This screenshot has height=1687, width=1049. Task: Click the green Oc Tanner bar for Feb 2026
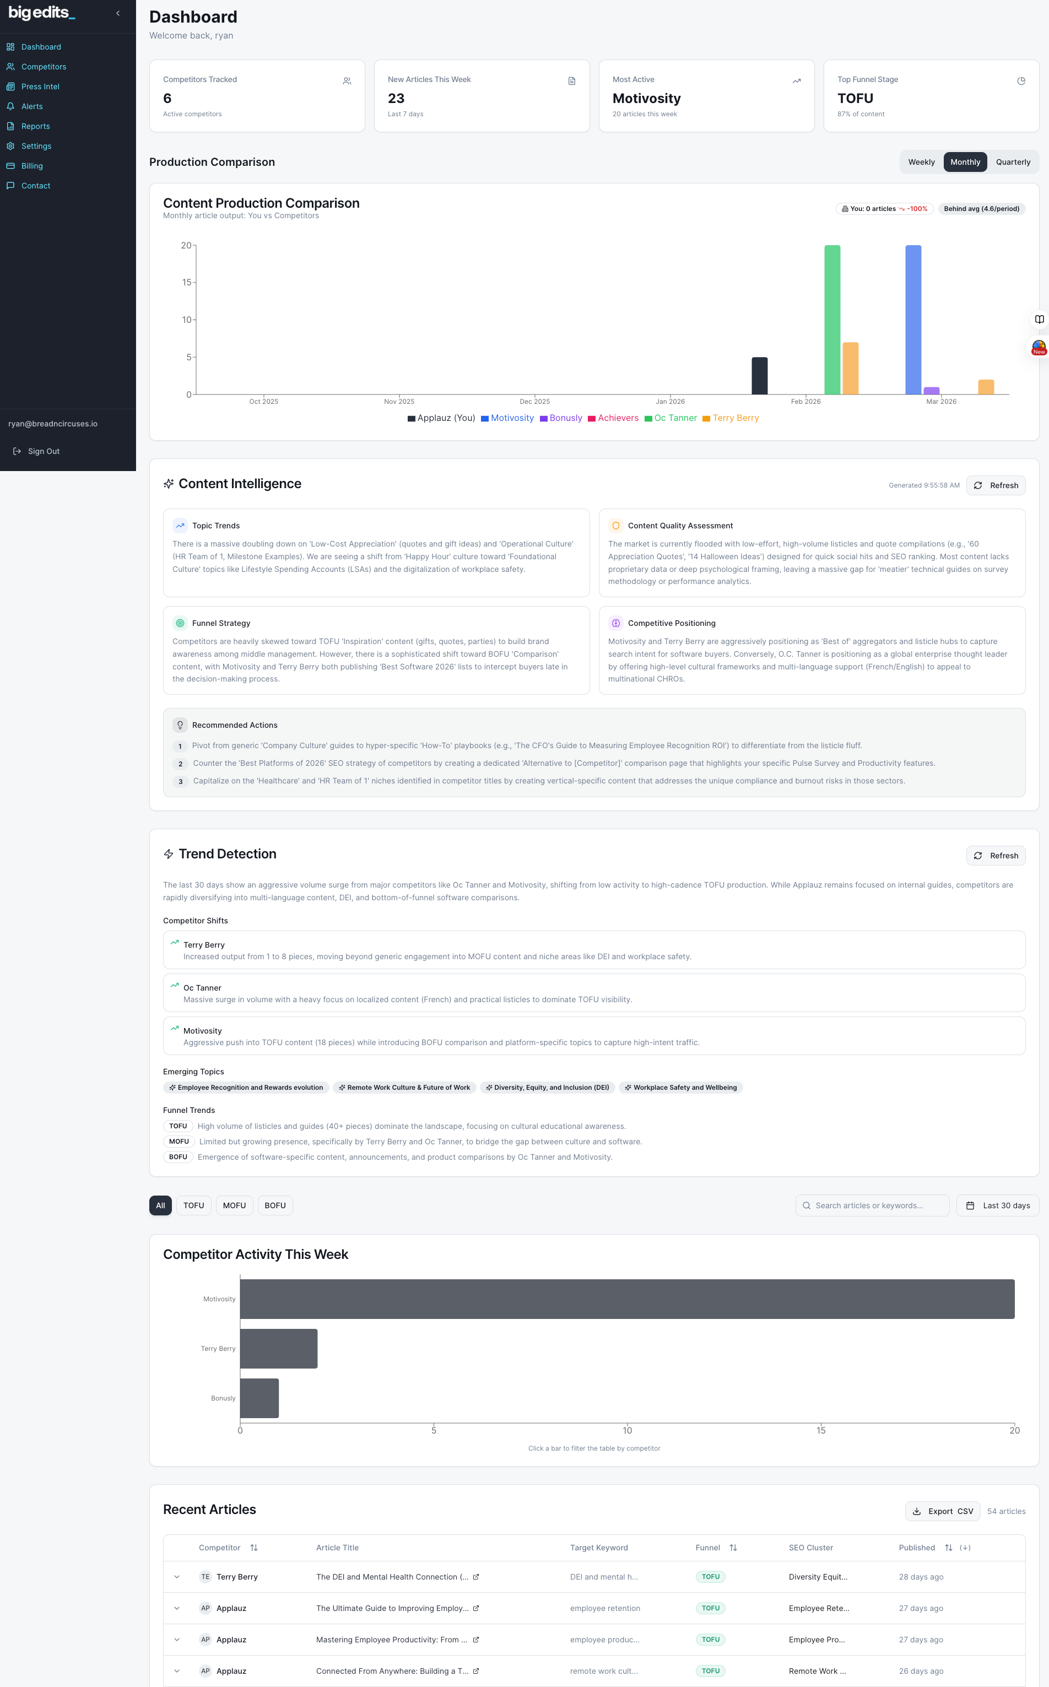[x=832, y=320]
